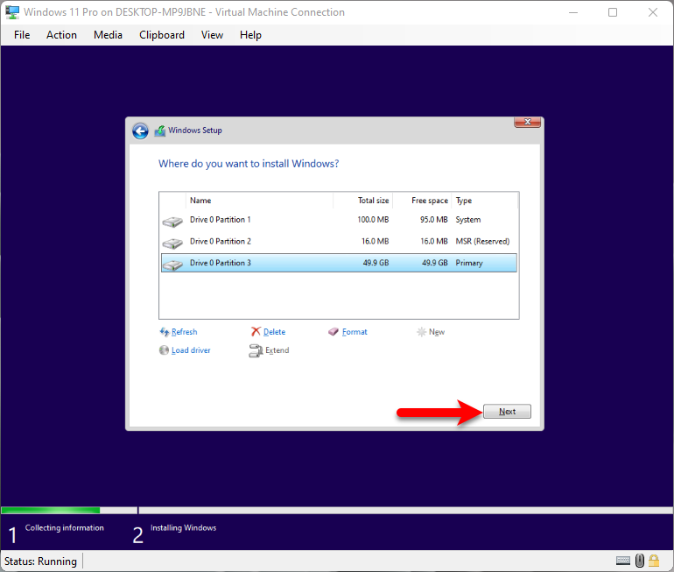This screenshot has width=674, height=572.
Task: Click the Collecting information step label
Action: coord(65,527)
